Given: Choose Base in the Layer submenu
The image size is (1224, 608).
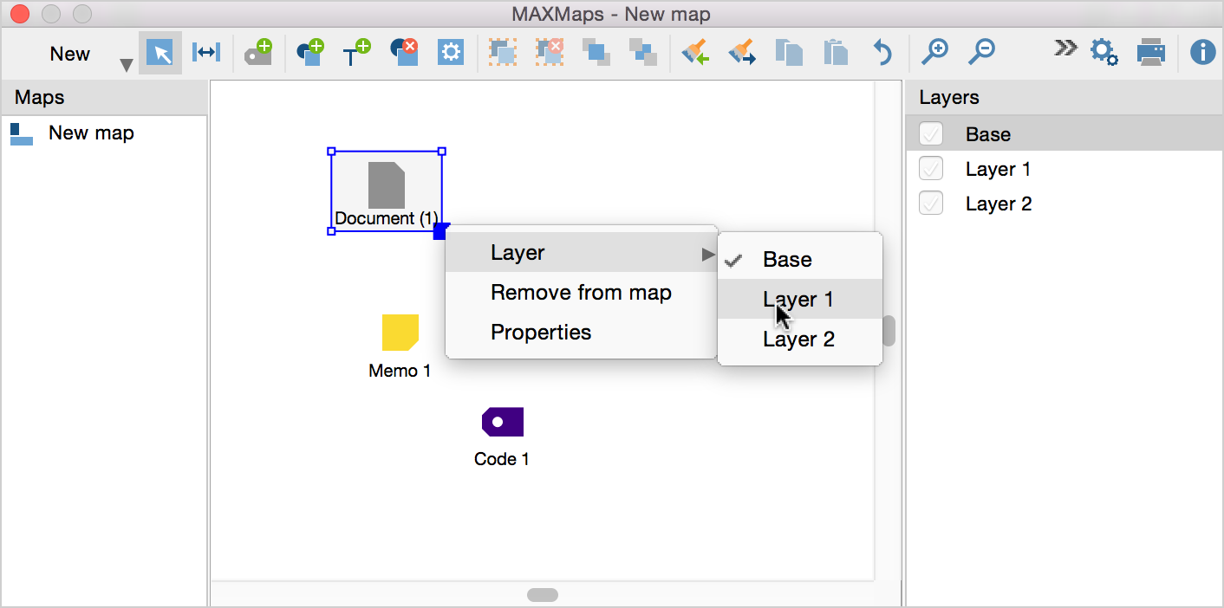Looking at the screenshot, I should (x=800, y=259).
